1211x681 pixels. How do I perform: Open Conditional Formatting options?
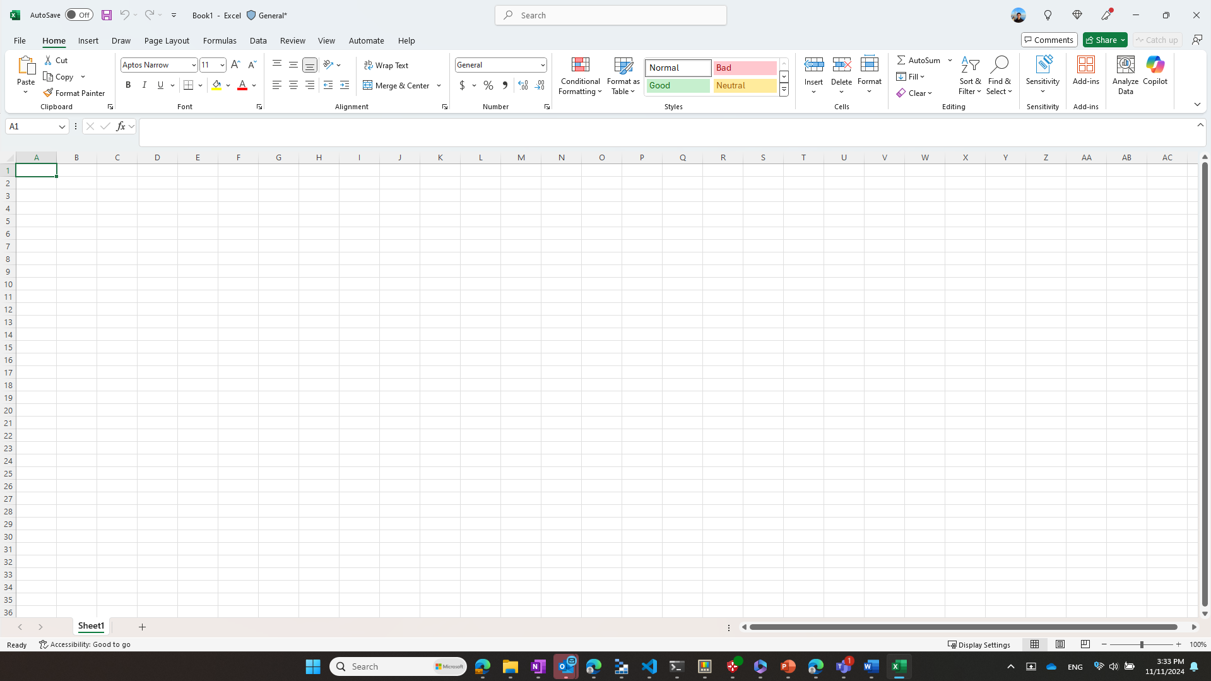[x=579, y=76]
